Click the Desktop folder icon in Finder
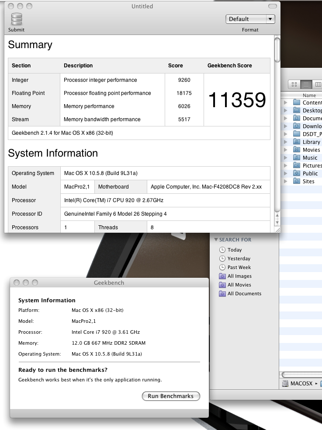 (x=297, y=110)
